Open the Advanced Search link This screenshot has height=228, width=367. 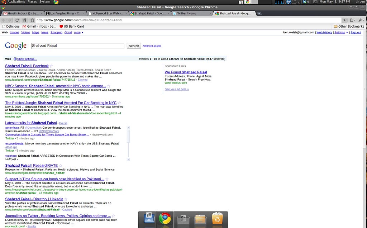(x=152, y=46)
